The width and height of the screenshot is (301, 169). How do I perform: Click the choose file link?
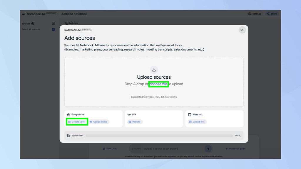coord(158,84)
